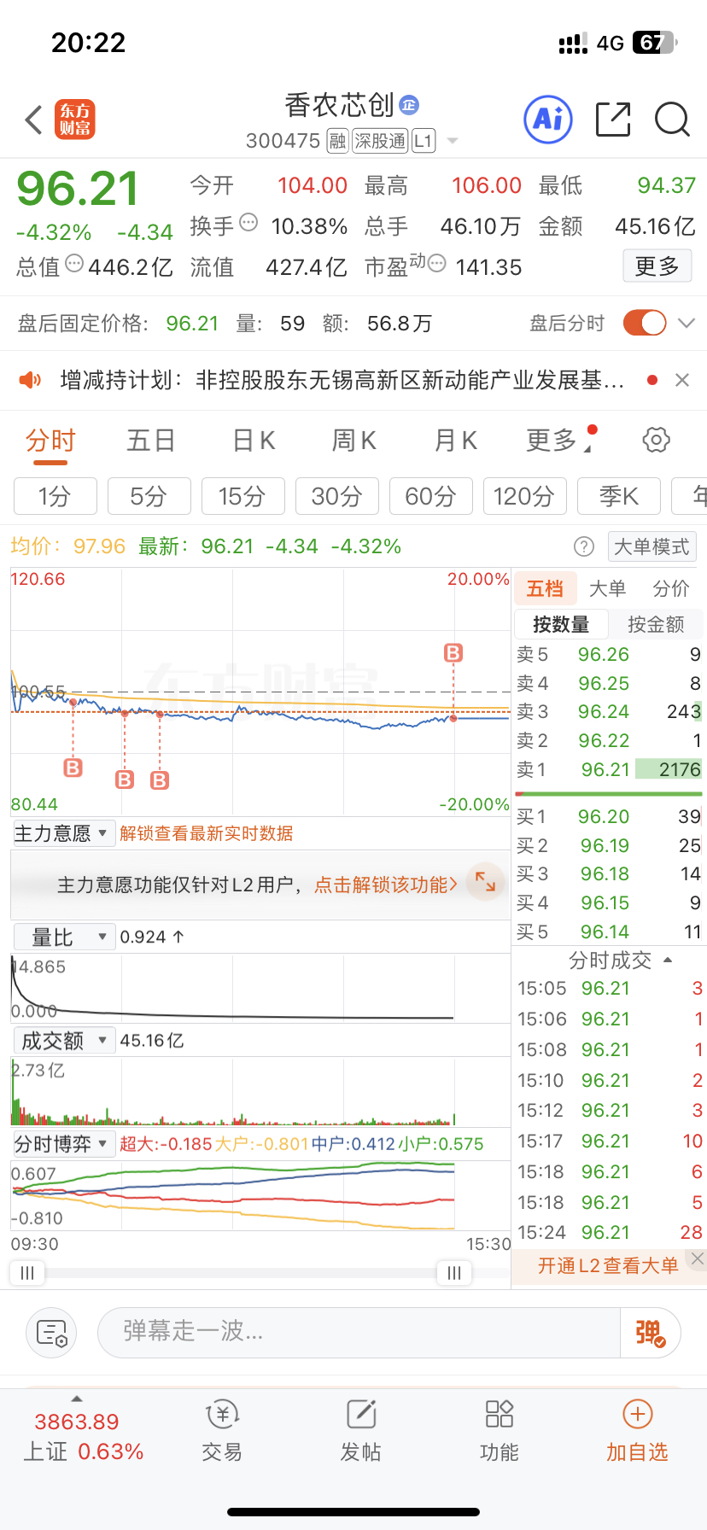The width and height of the screenshot is (707, 1530).
Task: Tap the orange speaker announcement icon
Action: coord(30,380)
